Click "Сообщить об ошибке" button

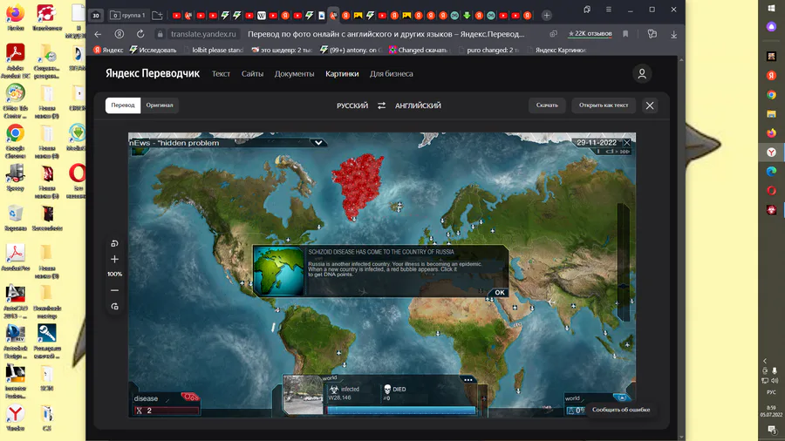[x=621, y=410]
